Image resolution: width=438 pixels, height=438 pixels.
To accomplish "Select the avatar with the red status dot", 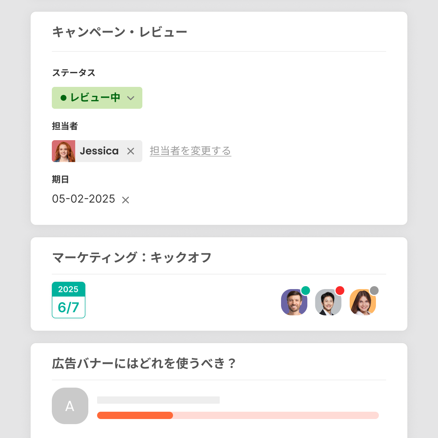I will [328, 303].
